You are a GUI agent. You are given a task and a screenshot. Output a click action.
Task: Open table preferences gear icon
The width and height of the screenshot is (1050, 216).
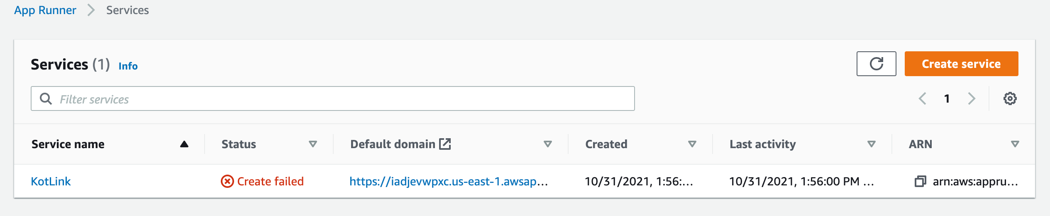click(1010, 98)
